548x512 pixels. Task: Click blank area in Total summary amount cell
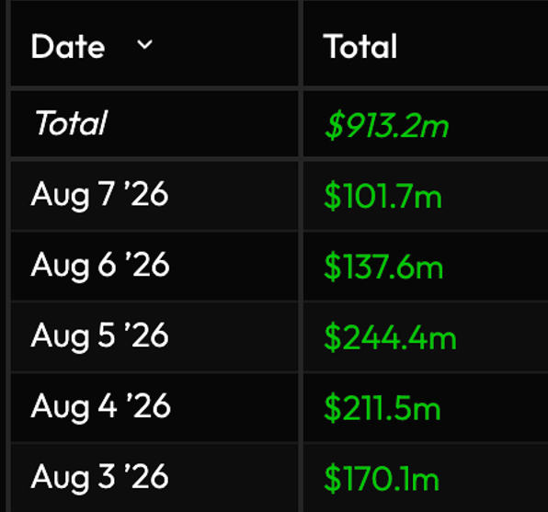(500, 124)
